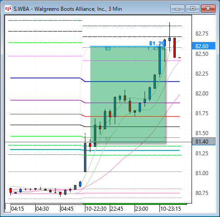This screenshot has height=217, width=220.
Task: Click the 23:00 time axis label
Action: coord(142,209)
